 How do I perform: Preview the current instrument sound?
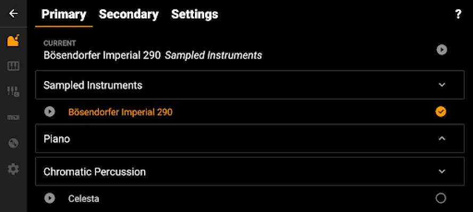coord(442,50)
